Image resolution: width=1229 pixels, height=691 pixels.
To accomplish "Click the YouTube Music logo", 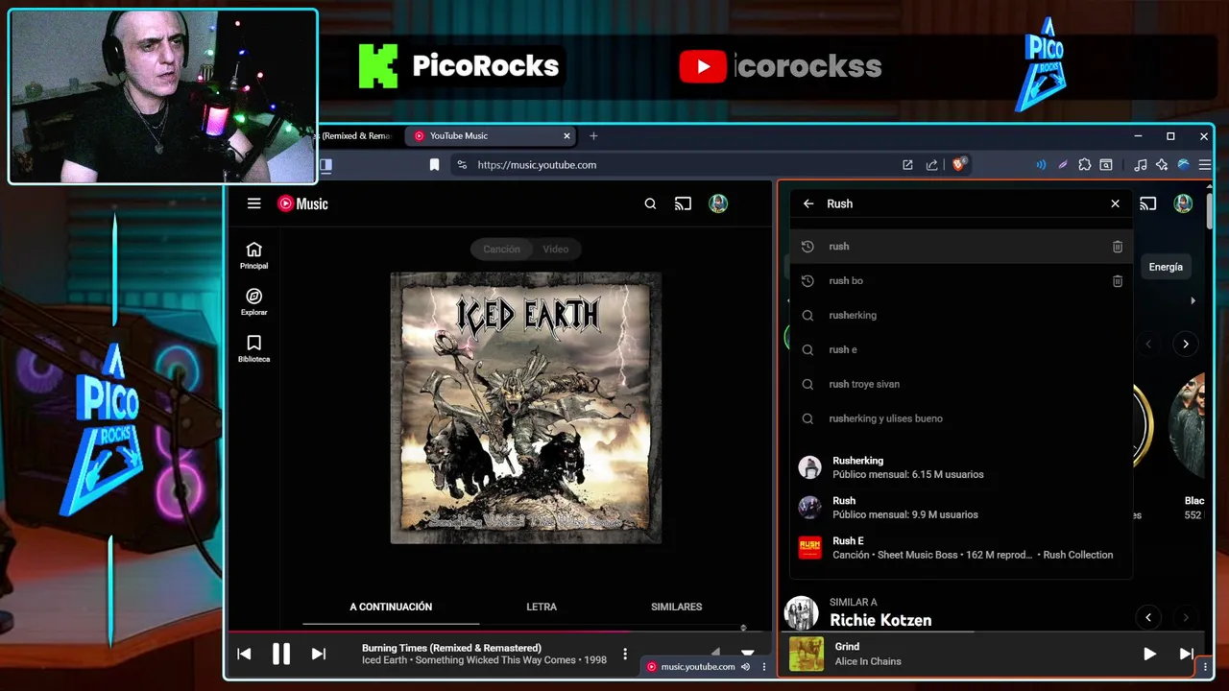I will pos(302,203).
